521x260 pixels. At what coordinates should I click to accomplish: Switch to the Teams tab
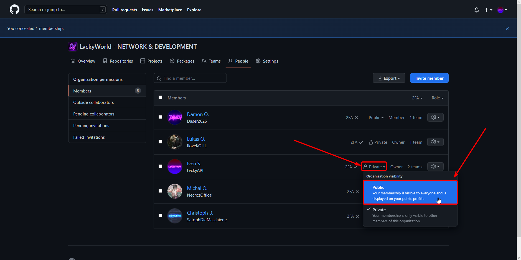(x=211, y=61)
